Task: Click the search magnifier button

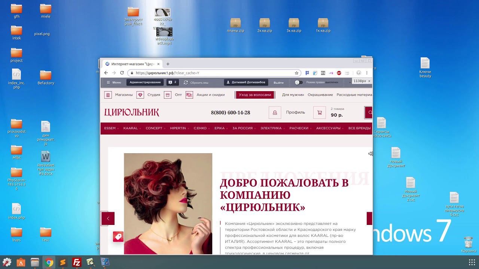Action: point(369,112)
